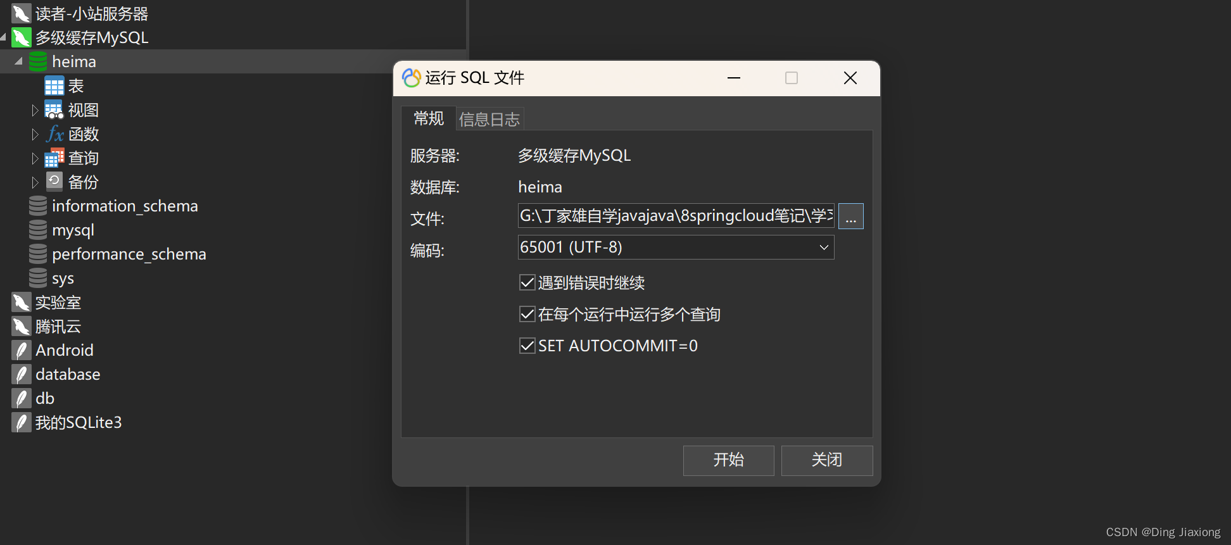Viewport: 1231px width, 545px height.
Task: Click the 多级缓存MySQL server value in dialog
Action: tap(574, 156)
